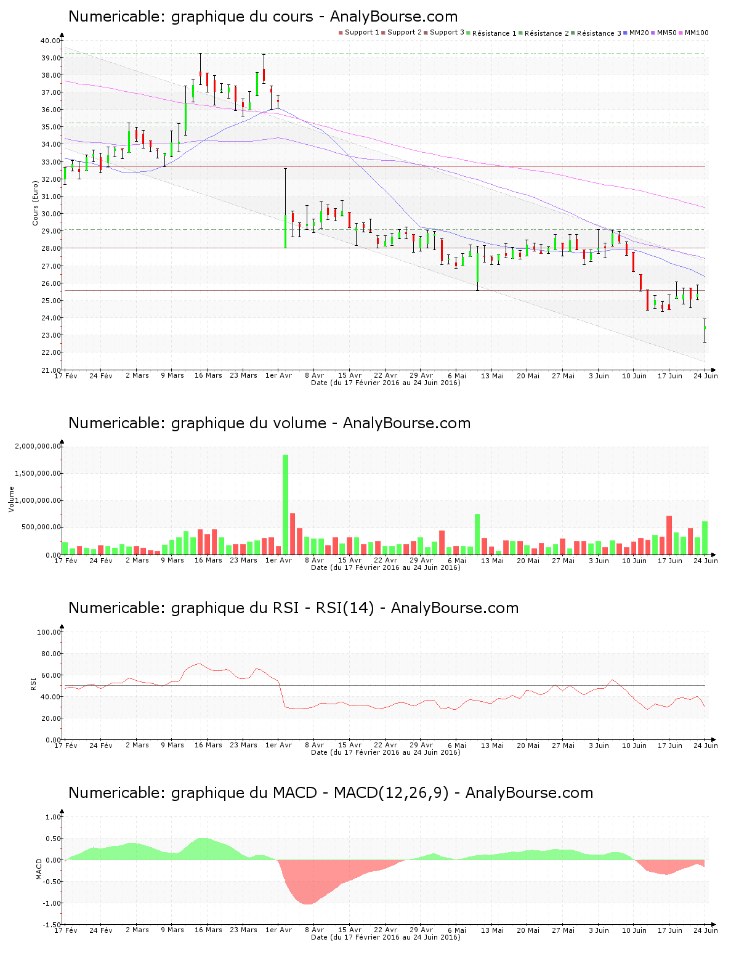The height and width of the screenshot is (955, 739).
Task: Click the -1.50 value on MACD axis
Action: (x=52, y=925)
